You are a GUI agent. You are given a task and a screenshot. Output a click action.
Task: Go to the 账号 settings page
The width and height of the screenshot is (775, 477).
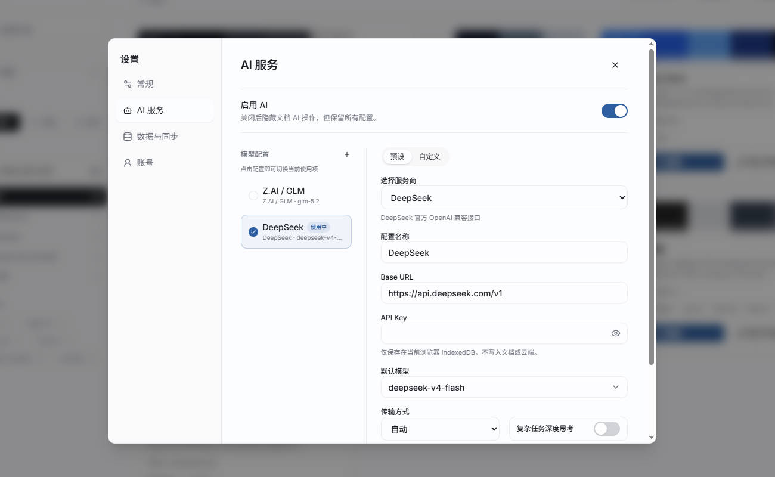point(165,163)
